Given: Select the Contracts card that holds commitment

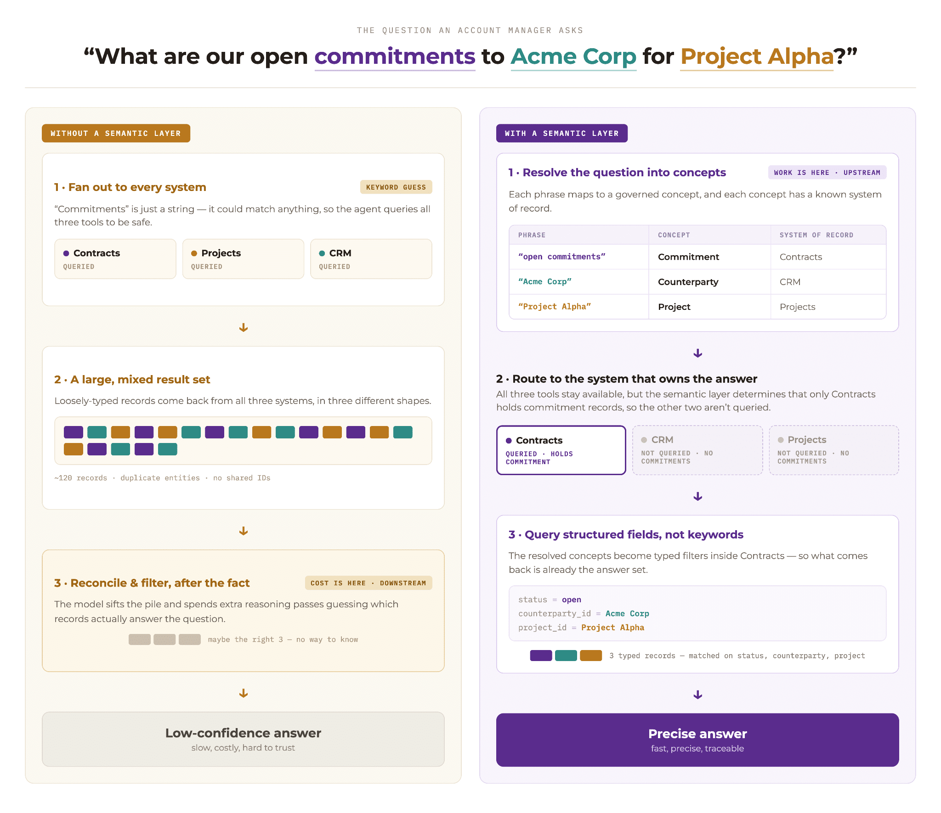Looking at the screenshot, I should [x=561, y=450].
